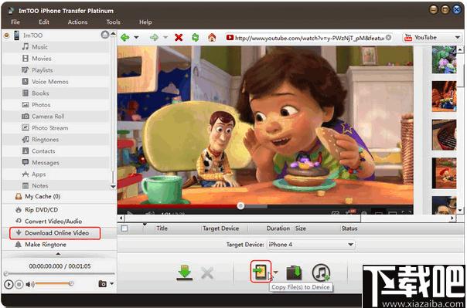The width and height of the screenshot is (467, 308).
Task: Click the green download arrow button
Action: [x=185, y=272]
